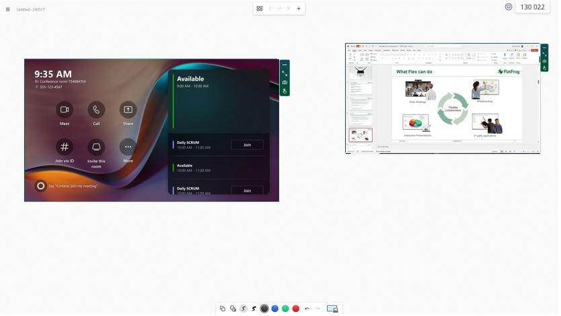
Task: Select the large Available 9:00 AM slot
Action: pyautogui.click(x=219, y=101)
